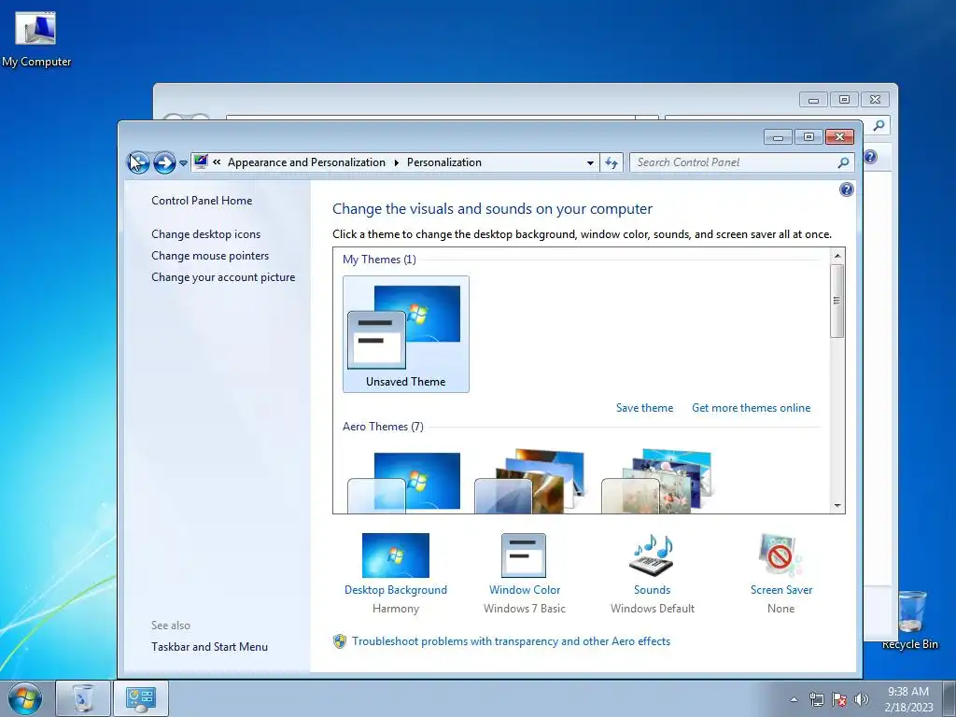Image resolution: width=956 pixels, height=717 pixels.
Task: Click the double-chevron at breadcrumb start
Action: [x=217, y=162]
